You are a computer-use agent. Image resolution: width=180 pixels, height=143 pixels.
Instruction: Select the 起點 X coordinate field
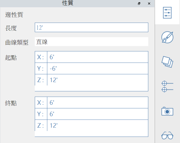[x=97, y=57]
